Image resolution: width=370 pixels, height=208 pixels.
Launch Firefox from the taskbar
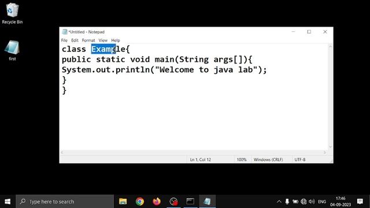[157, 202]
